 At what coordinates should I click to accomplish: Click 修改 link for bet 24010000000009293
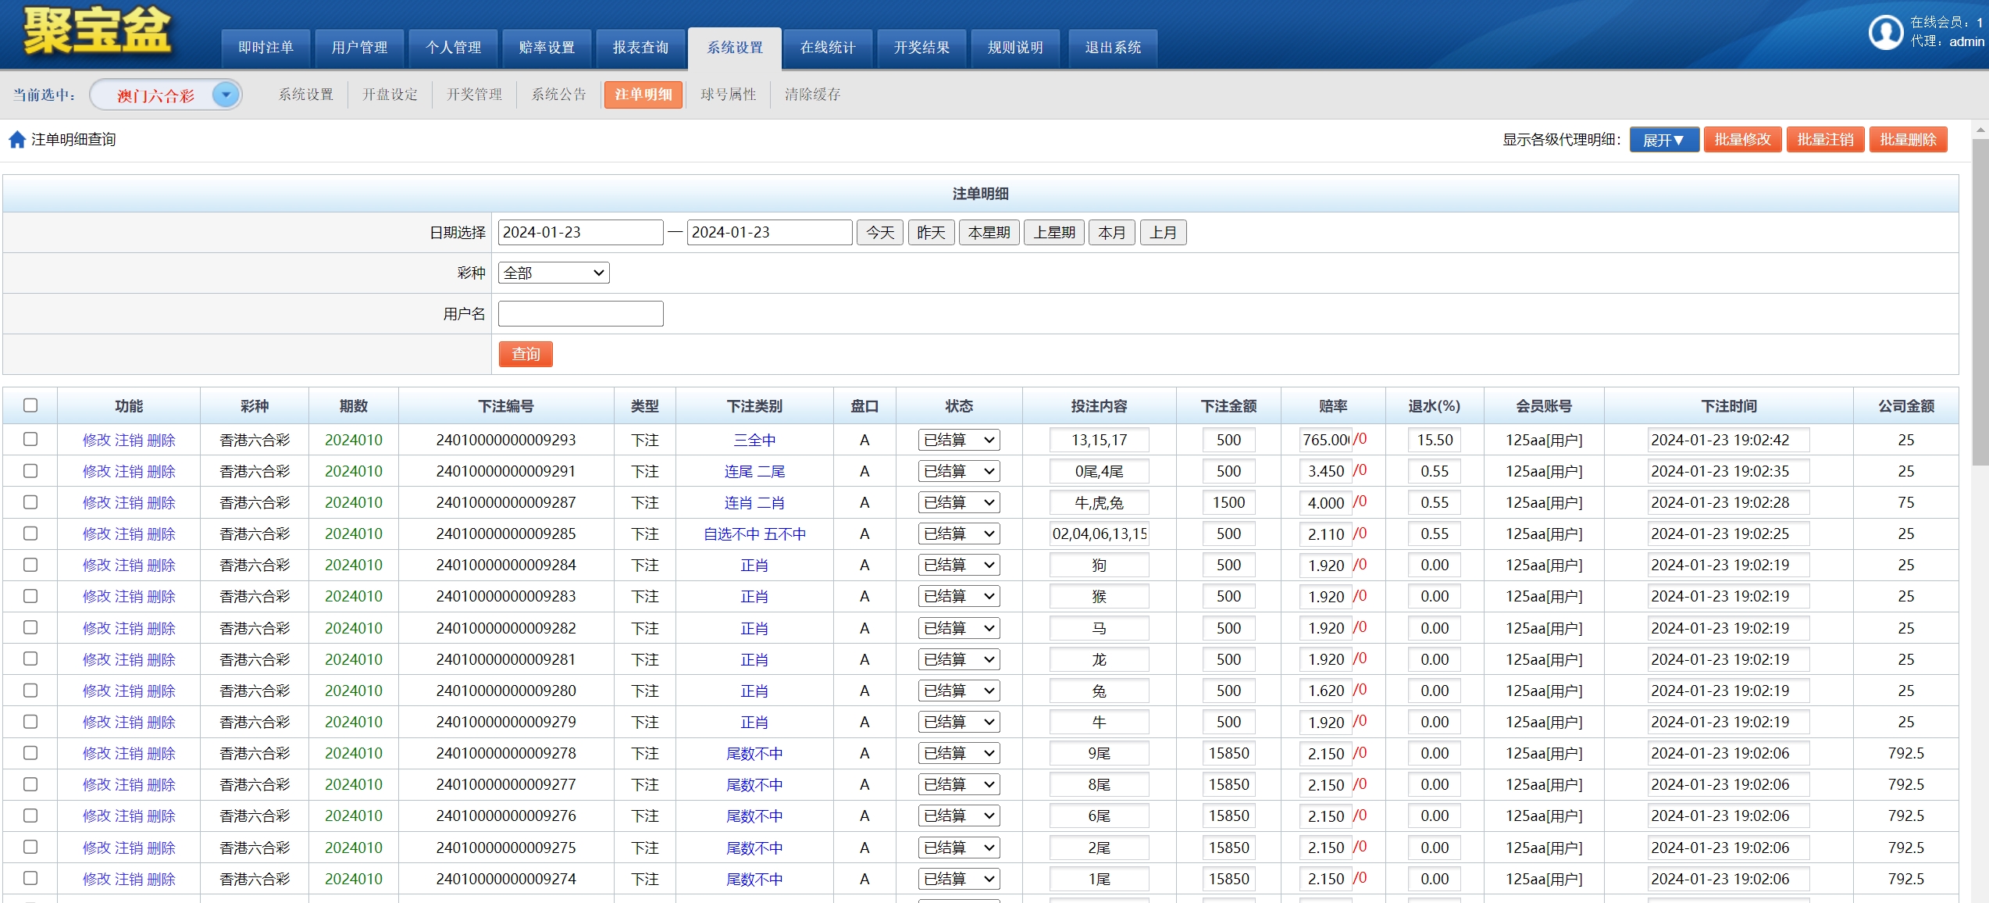[x=97, y=441]
